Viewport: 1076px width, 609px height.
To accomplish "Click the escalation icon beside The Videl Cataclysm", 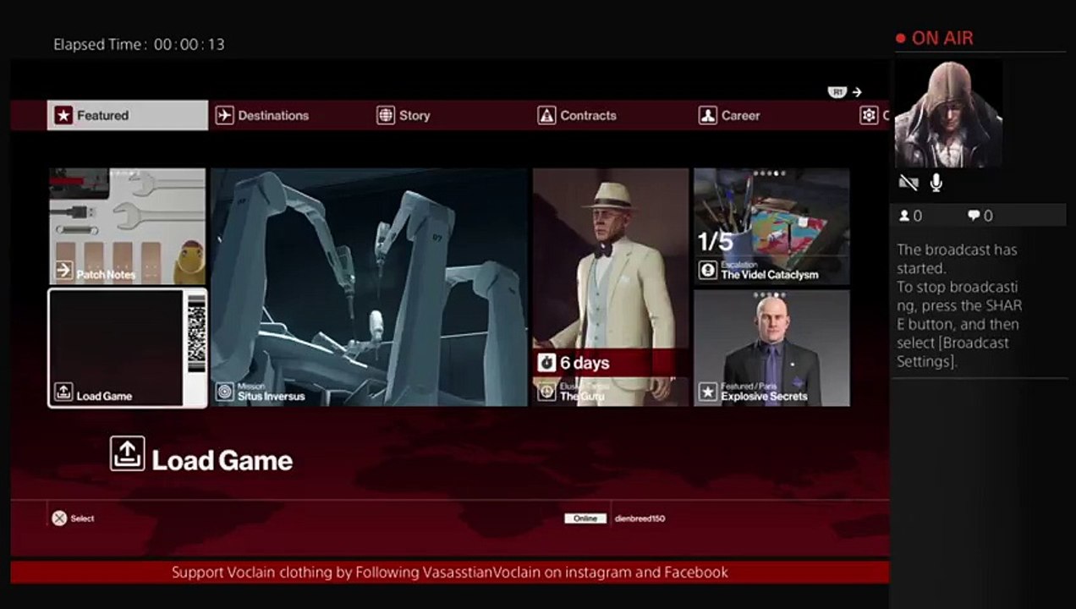I will (708, 270).
